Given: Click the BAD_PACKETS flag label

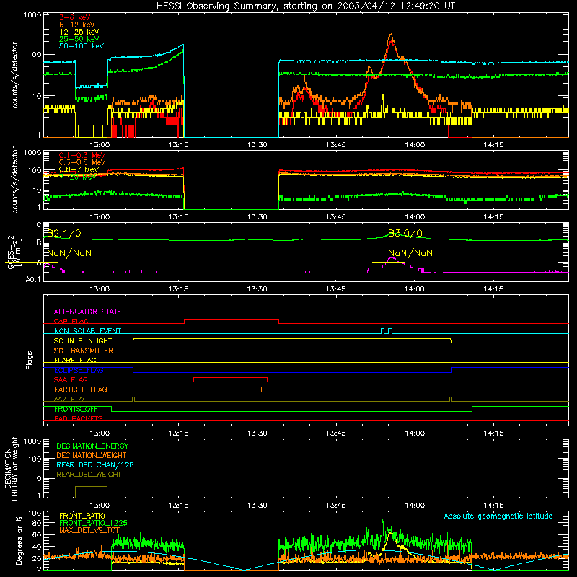Looking at the screenshot, I should tap(79, 418).
